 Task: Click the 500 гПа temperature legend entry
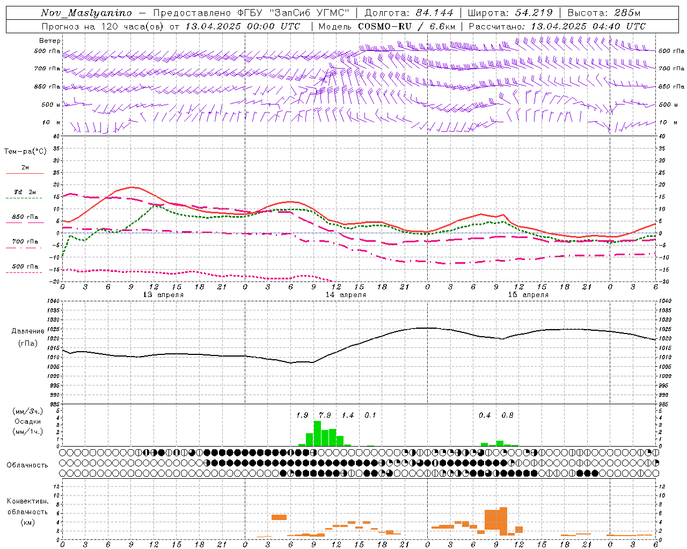point(25,266)
